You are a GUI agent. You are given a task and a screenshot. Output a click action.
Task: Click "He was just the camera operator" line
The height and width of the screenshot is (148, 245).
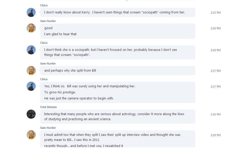point(79,98)
